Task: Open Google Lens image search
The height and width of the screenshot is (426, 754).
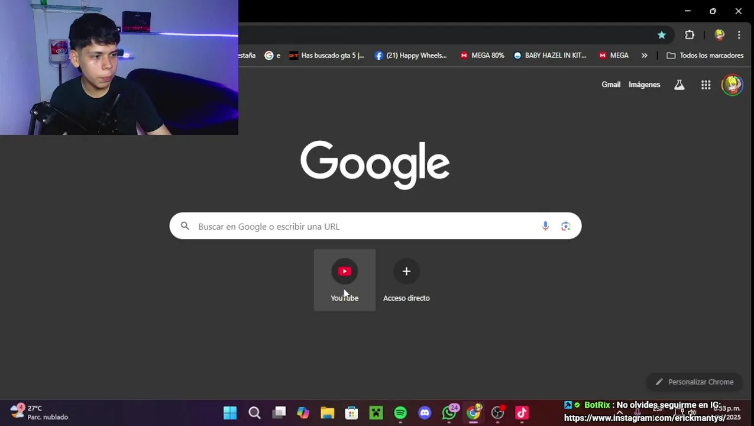Action: 566,226
